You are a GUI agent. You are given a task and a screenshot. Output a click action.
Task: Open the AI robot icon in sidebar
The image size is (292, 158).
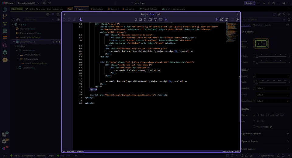point(5,60)
